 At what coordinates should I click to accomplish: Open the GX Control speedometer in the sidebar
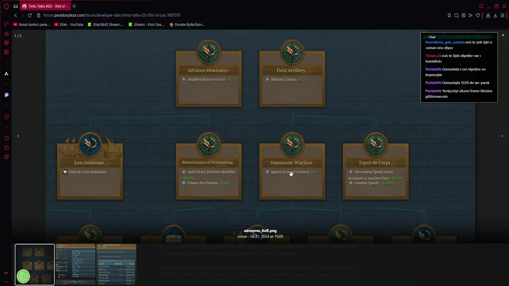pyautogui.click(x=6, y=25)
